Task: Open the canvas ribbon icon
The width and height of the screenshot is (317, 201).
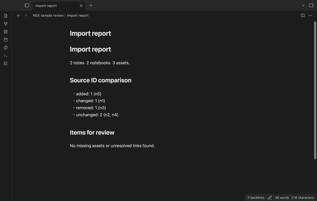Action: [x=6, y=32]
